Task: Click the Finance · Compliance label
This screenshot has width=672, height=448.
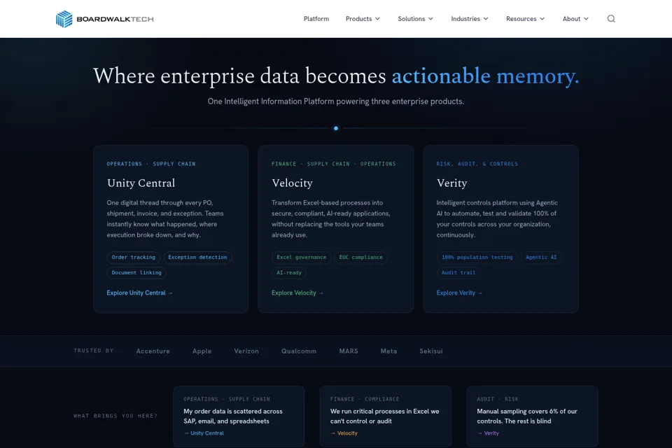Action: click(x=365, y=399)
